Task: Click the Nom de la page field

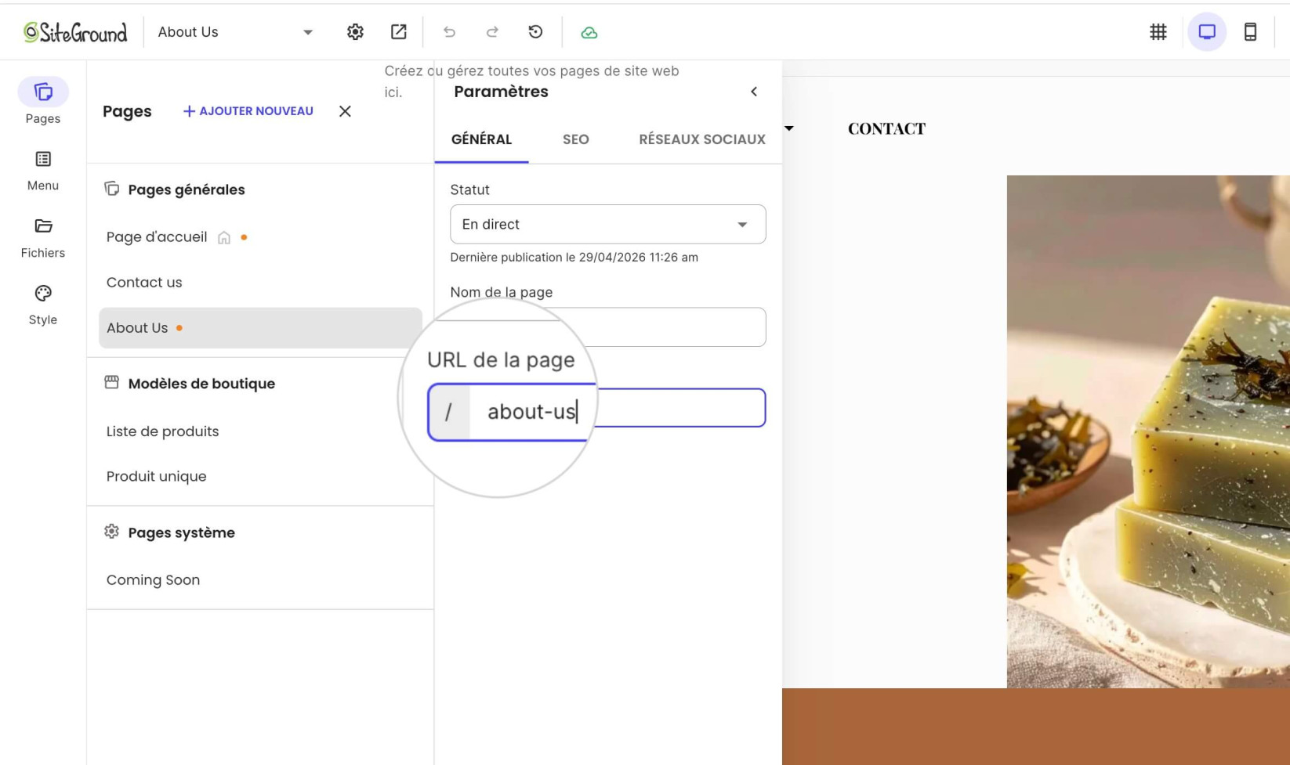Action: pyautogui.click(x=608, y=327)
